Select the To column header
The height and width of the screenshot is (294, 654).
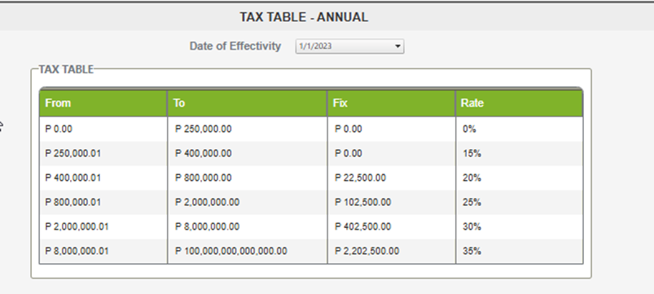pyautogui.click(x=248, y=103)
